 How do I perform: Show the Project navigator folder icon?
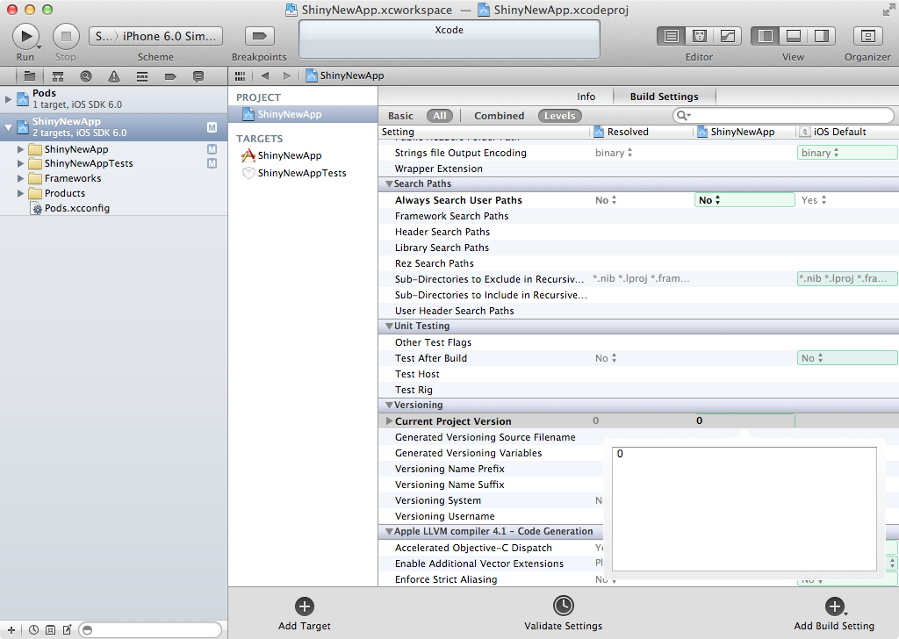click(30, 76)
